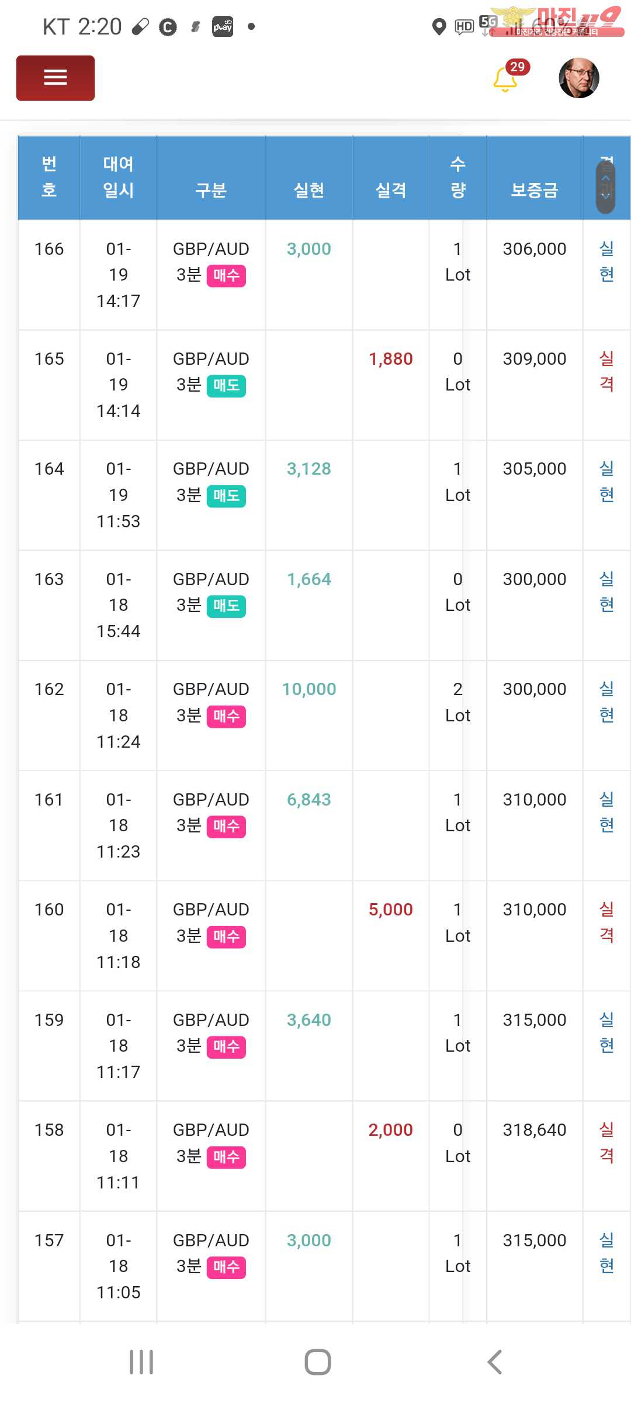Tap the 매도 badge in row 163
The image size is (631, 1403).
click(226, 606)
